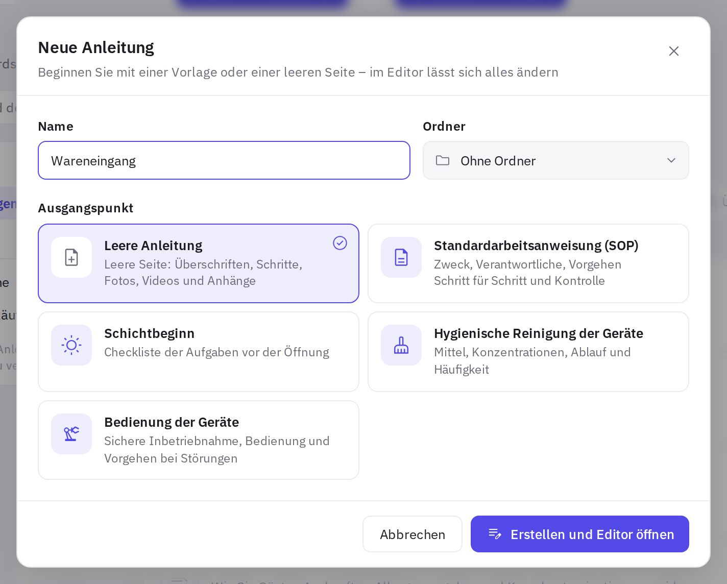Click the Abbrechen button
This screenshot has width=727, height=584.
pyautogui.click(x=413, y=534)
